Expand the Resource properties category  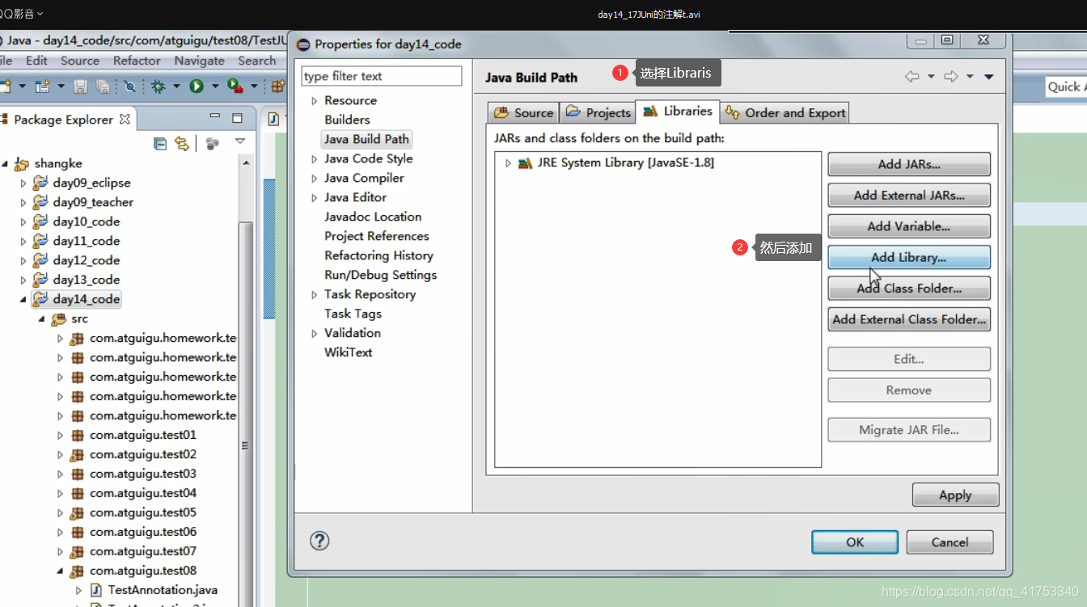click(315, 101)
